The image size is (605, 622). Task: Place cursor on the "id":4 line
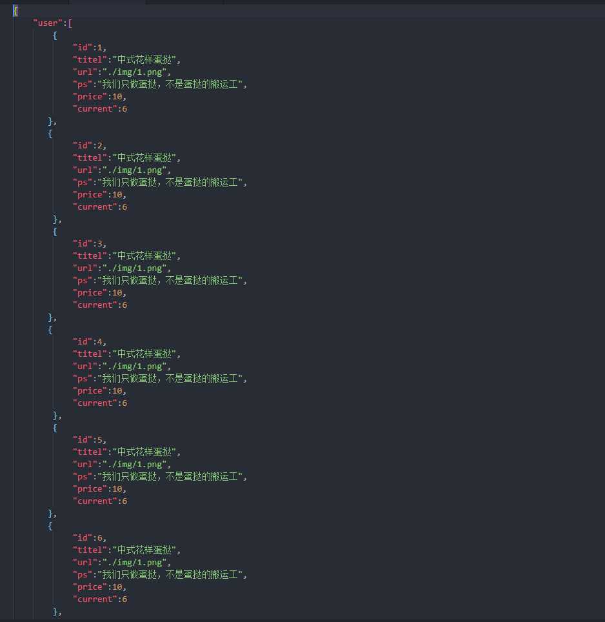90,341
